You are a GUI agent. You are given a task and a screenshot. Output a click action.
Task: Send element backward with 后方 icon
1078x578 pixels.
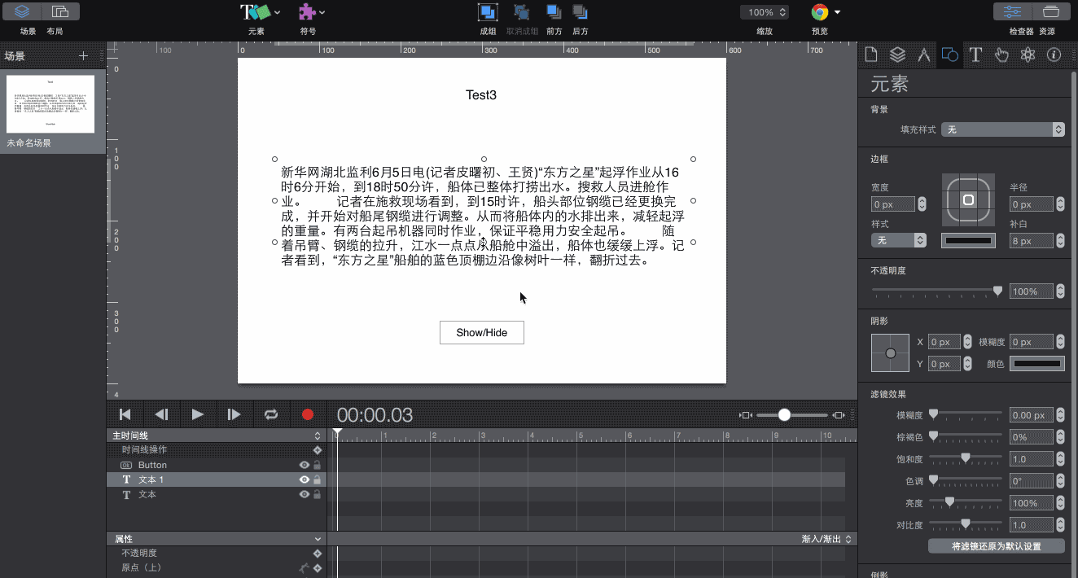click(x=580, y=12)
